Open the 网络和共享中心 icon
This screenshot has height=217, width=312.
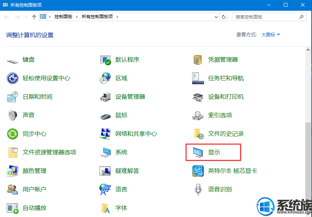point(105,134)
